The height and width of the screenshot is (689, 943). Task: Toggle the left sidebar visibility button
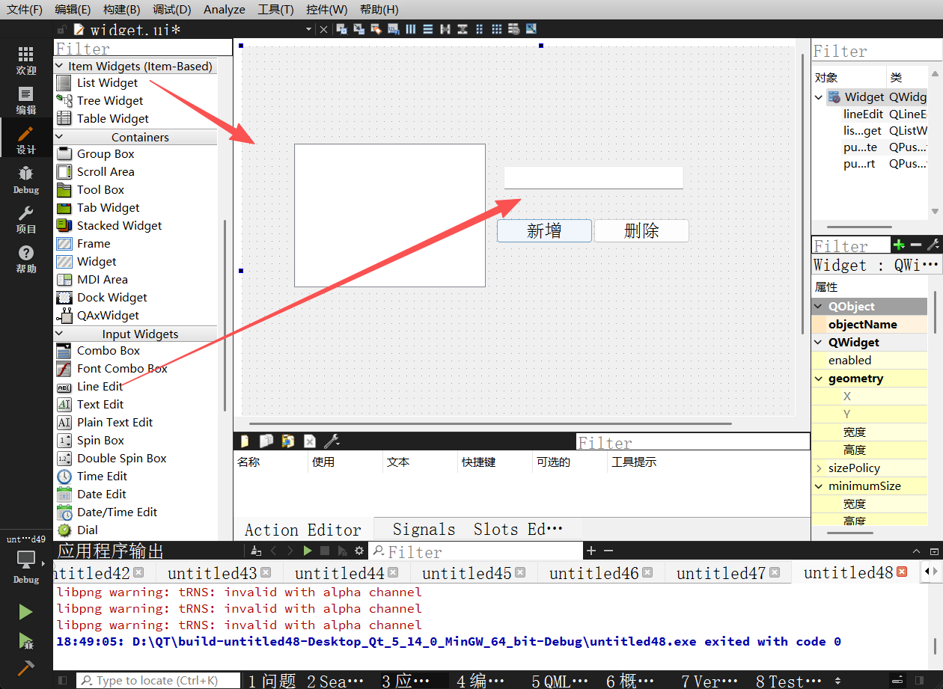tap(62, 680)
